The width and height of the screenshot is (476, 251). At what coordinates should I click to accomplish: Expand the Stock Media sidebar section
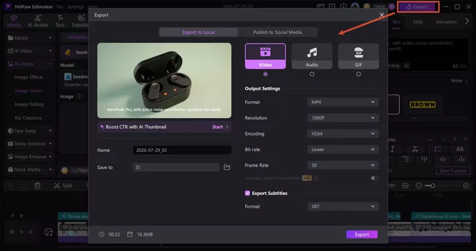click(x=30, y=170)
